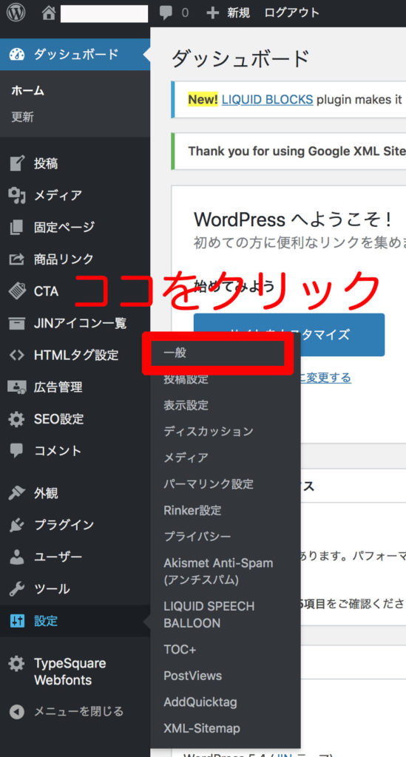Click メニューを閉じる to collapse sidebar
The image size is (406, 757).
pos(78,712)
